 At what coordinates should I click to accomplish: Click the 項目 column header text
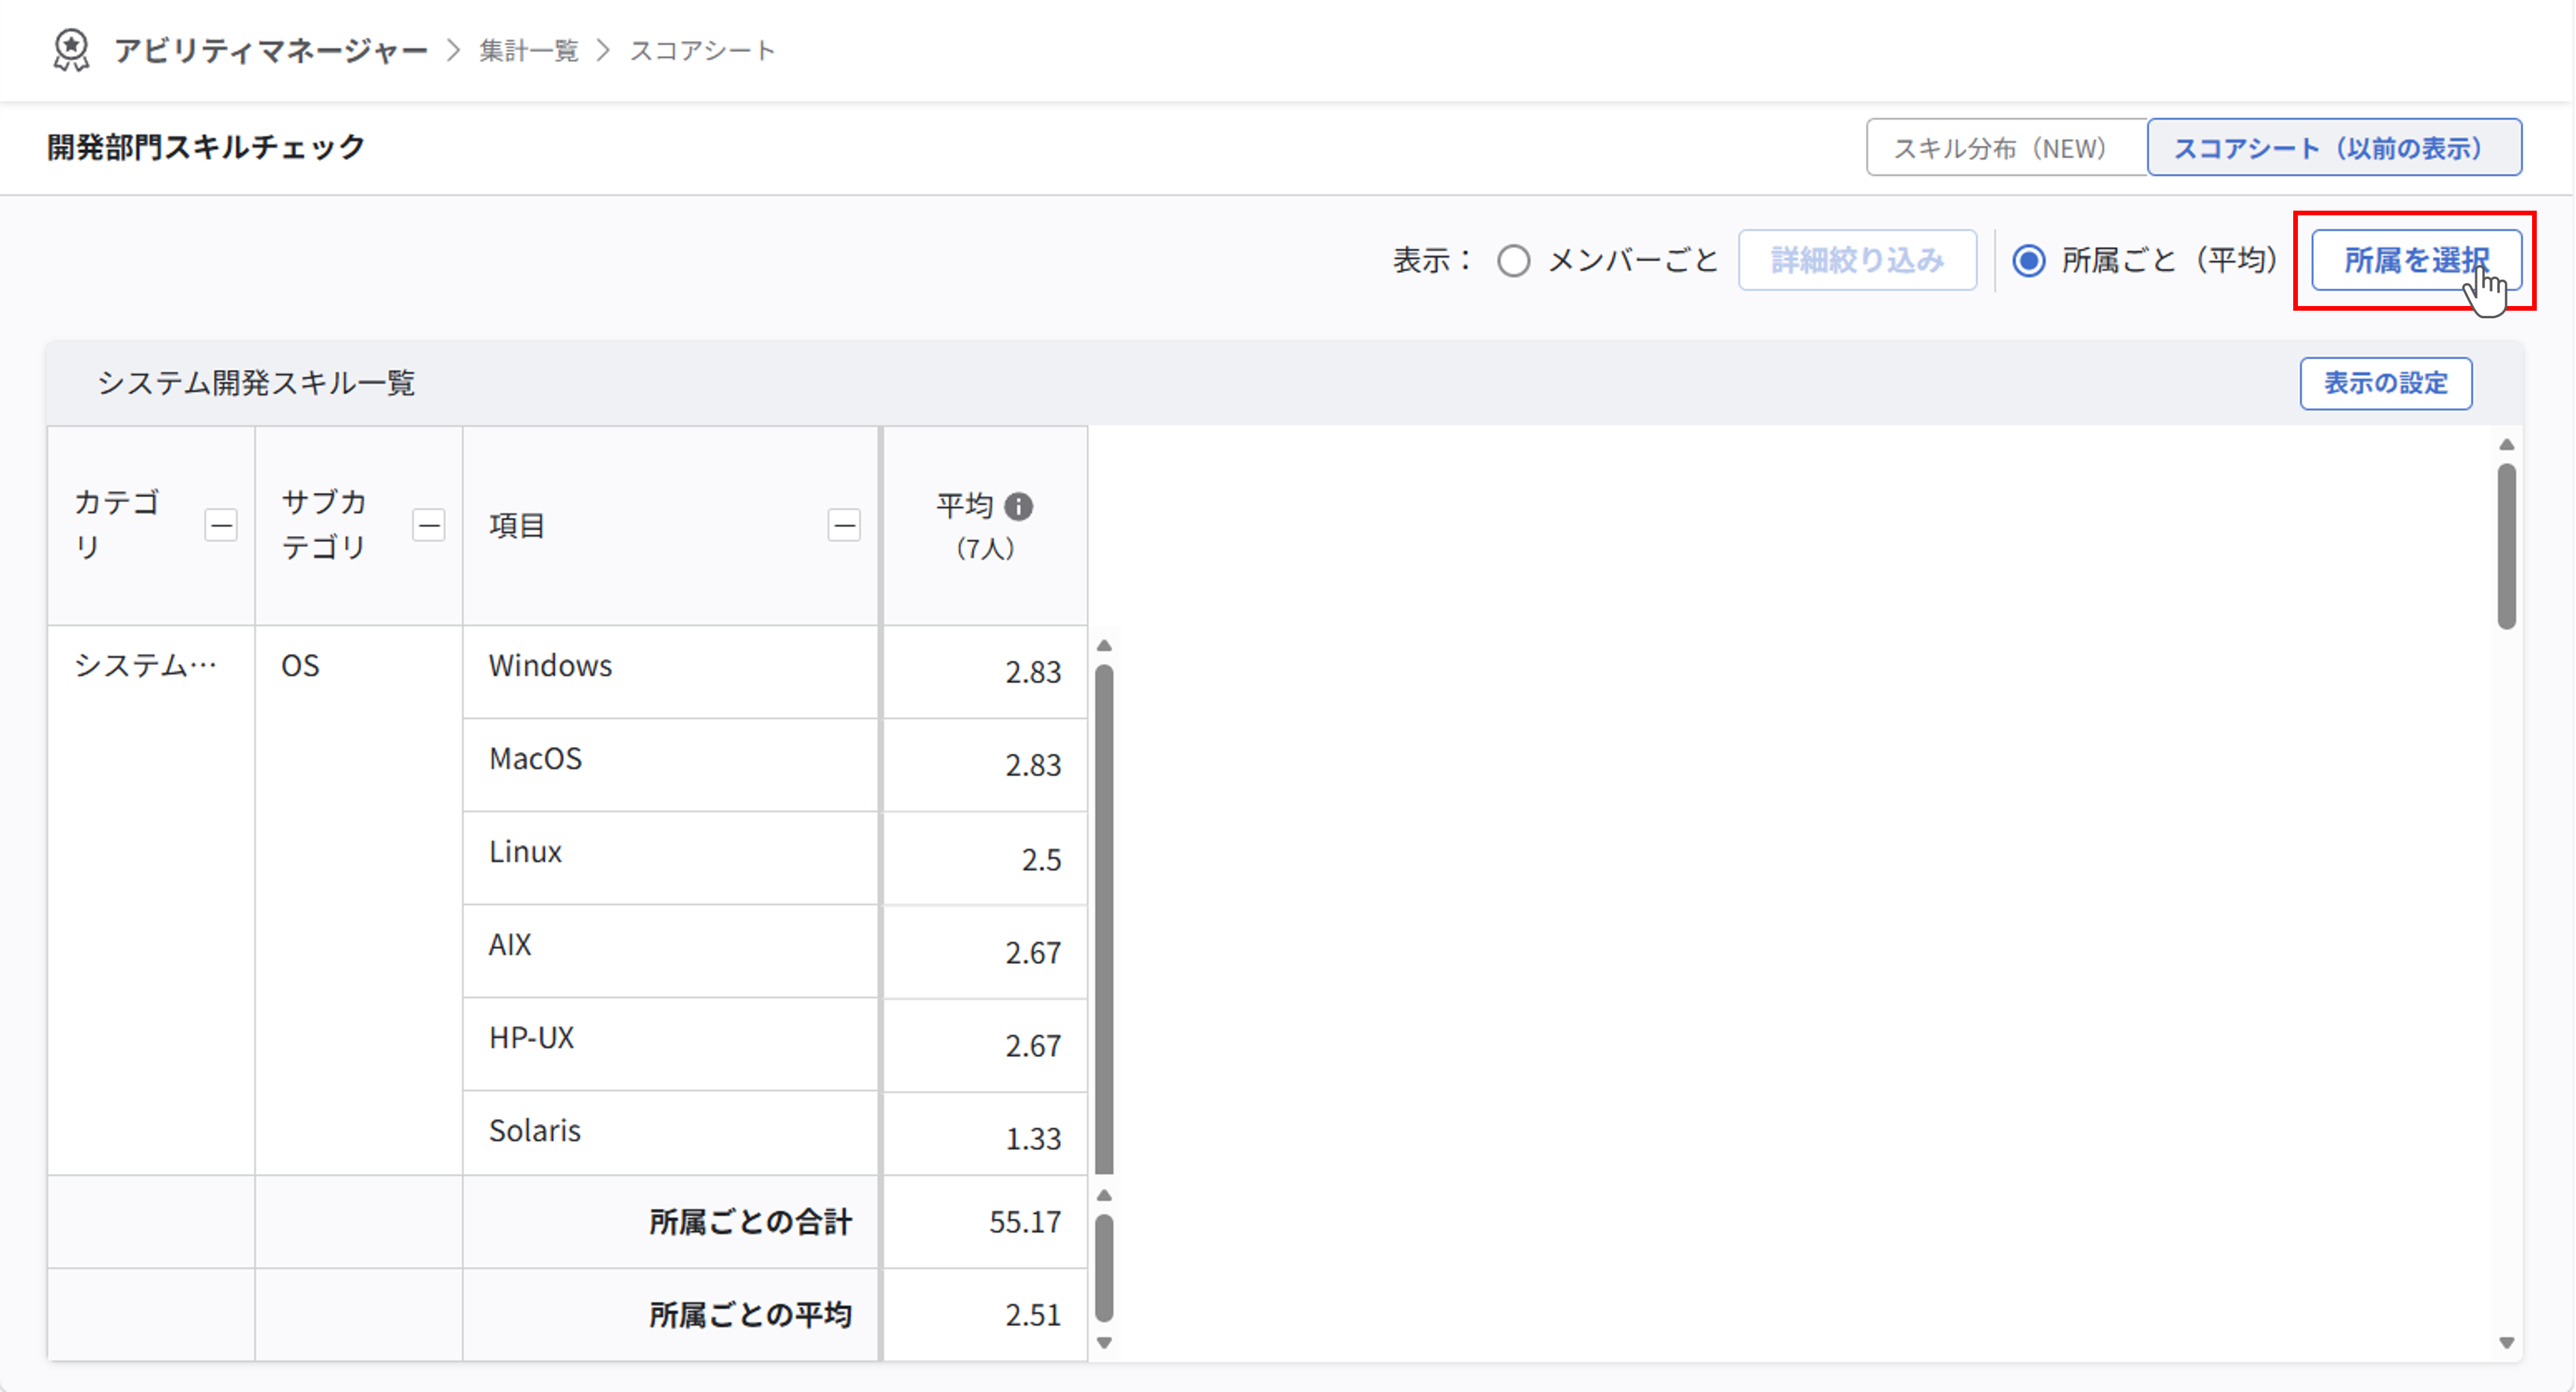(x=516, y=525)
